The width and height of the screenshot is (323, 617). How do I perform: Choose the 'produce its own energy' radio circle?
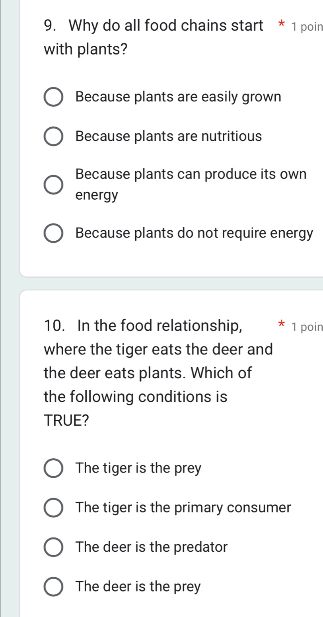click(x=53, y=185)
